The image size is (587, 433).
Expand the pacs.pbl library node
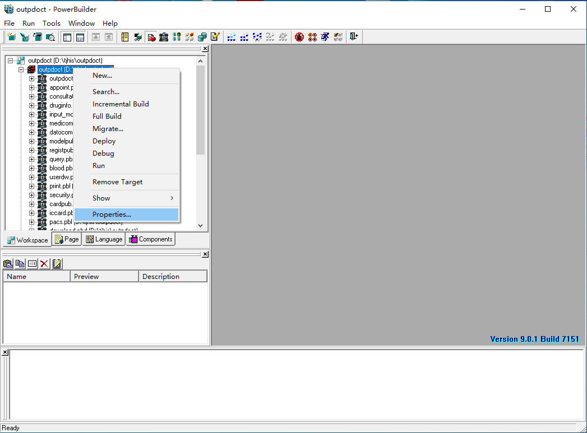[31, 222]
